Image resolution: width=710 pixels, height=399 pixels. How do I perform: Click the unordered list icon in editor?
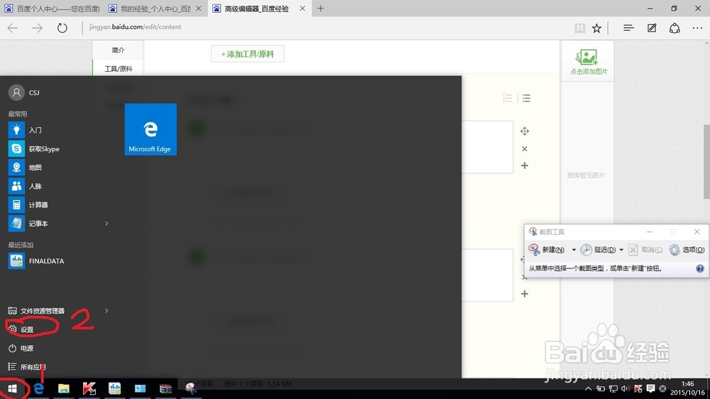tap(526, 98)
